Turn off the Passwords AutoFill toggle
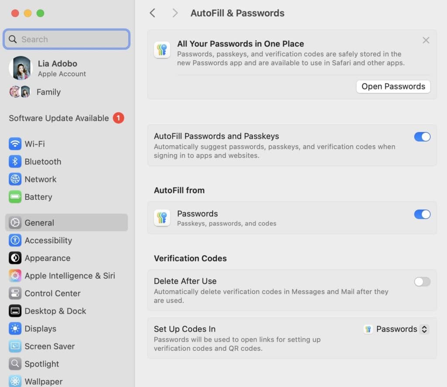The height and width of the screenshot is (387, 447). (422, 214)
